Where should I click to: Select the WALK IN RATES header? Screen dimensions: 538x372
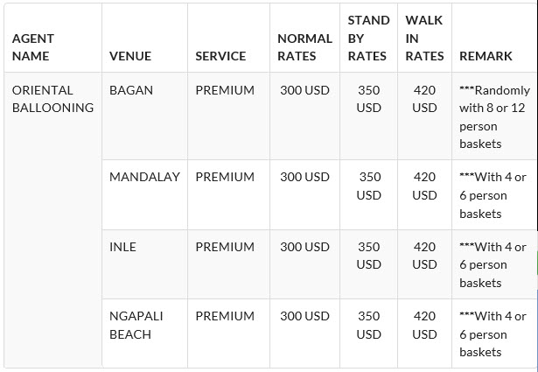[424, 39]
